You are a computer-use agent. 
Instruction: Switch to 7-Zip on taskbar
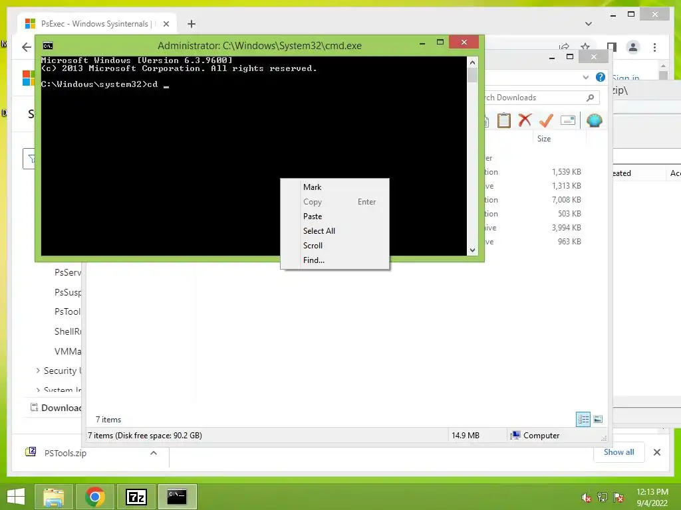tap(136, 497)
